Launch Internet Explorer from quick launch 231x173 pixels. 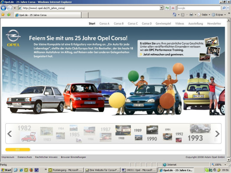pyautogui.click(x=21, y=170)
